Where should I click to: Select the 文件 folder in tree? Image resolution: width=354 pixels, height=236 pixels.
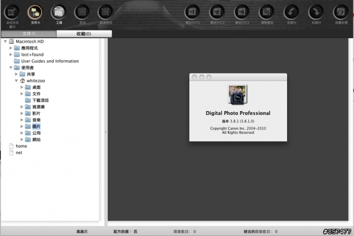(37, 94)
